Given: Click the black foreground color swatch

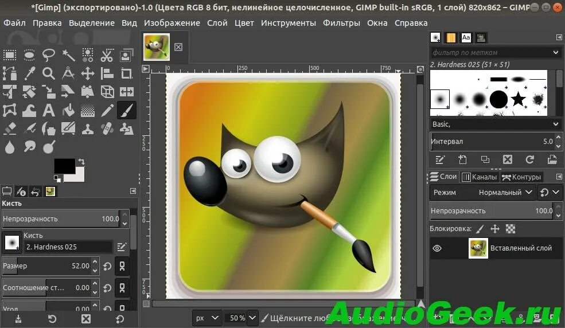Looking at the screenshot, I should click(x=65, y=166).
